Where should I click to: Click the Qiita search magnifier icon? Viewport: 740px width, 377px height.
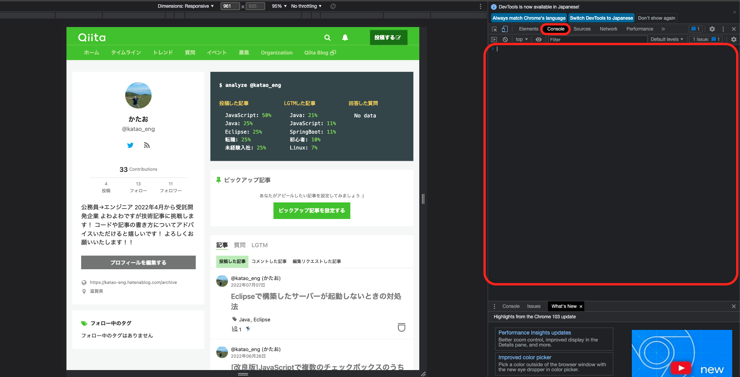point(327,37)
